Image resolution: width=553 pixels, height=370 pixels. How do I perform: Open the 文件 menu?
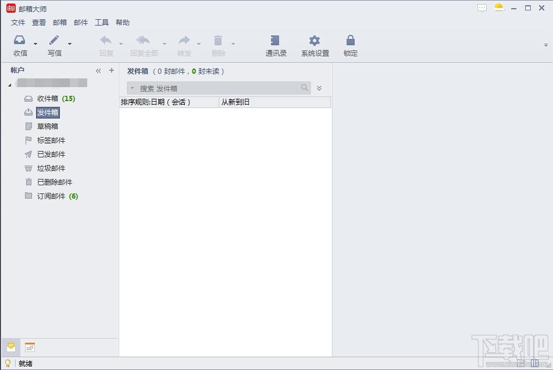pyautogui.click(x=17, y=23)
